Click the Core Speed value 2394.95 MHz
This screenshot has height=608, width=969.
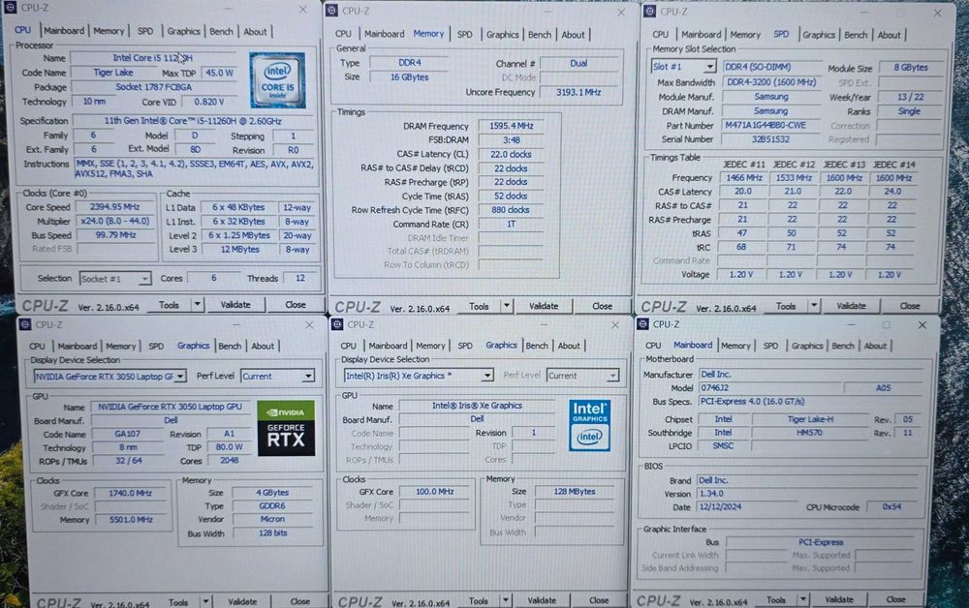(115, 207)
